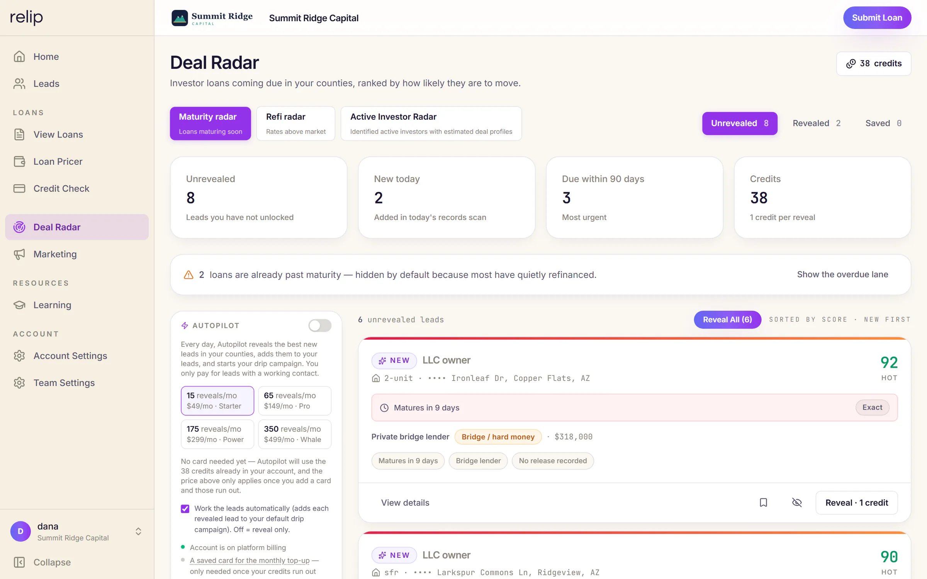
Task: Click the Exact maturity badge
Action: point(872,407)
